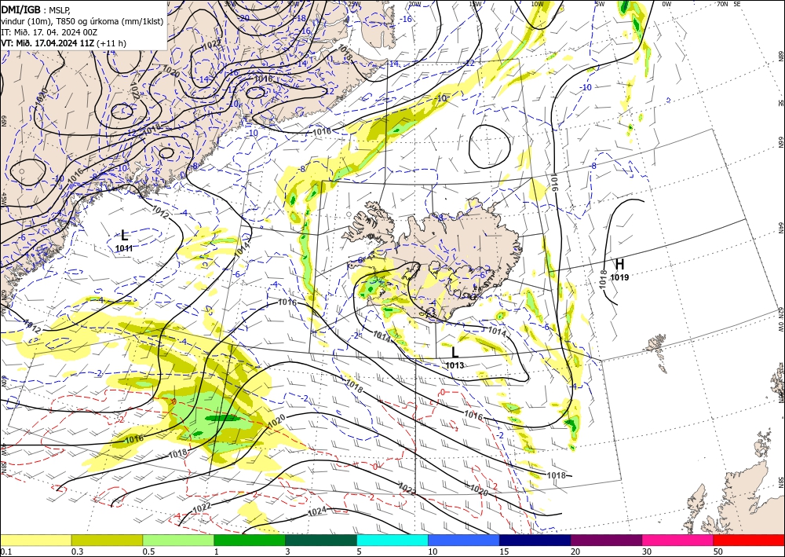Click the '0W' longitude label
Viewport: 785px width, 557px height.
pos(666,4)
